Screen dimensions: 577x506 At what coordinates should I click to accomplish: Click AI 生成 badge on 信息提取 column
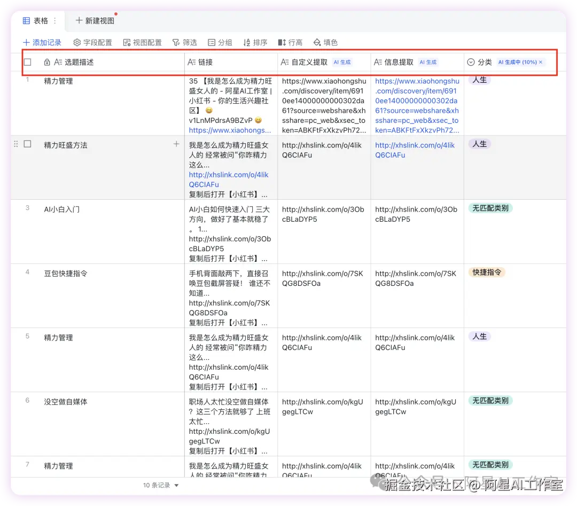click(428, 62)
